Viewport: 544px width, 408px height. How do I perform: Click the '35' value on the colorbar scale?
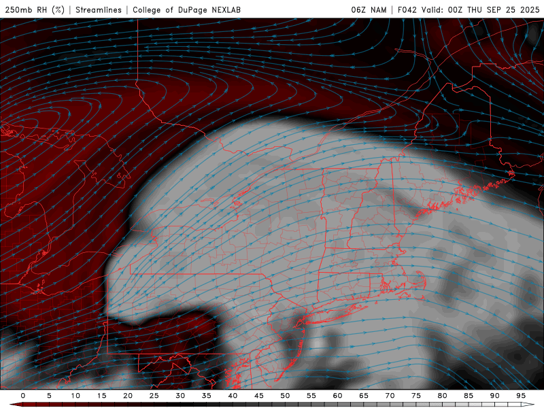tap(207, 396)
